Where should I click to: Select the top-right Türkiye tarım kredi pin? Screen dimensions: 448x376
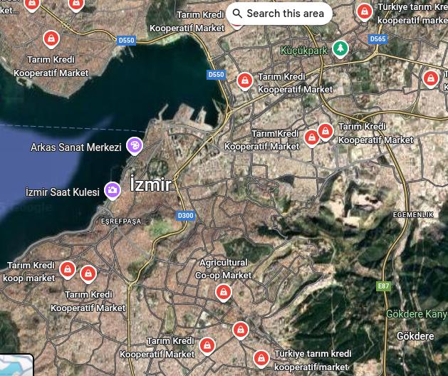point(364,11)
